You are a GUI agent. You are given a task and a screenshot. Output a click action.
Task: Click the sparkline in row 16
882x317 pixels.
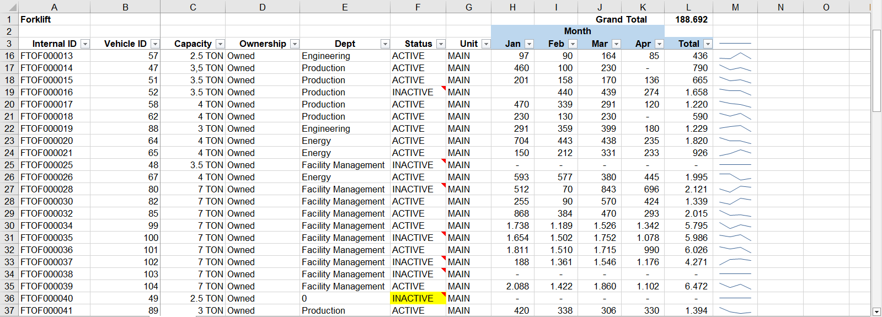735,56
